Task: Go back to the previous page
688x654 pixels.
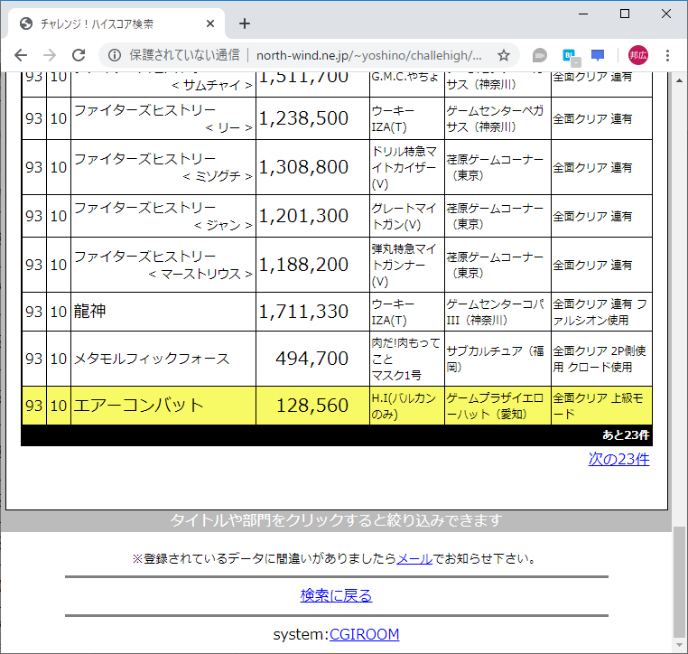Action: click(x=21, y=55)
